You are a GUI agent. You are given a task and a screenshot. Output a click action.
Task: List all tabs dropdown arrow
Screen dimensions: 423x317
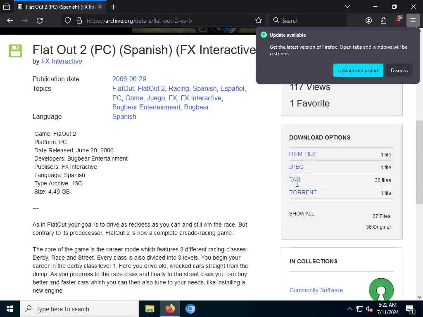click(x=347, y=7)
